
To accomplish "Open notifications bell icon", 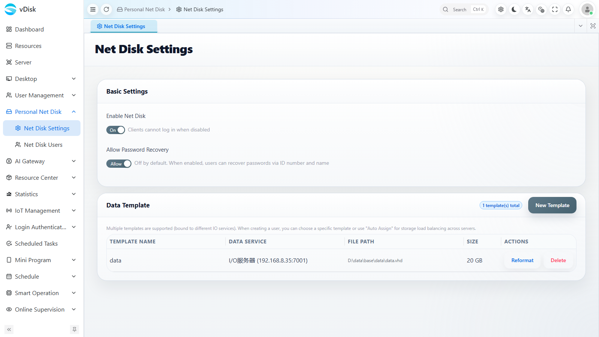I will [568, 9].
